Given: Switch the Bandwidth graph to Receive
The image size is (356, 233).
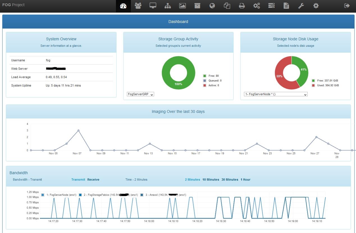Looking at the screenshot, I should 93,180.
